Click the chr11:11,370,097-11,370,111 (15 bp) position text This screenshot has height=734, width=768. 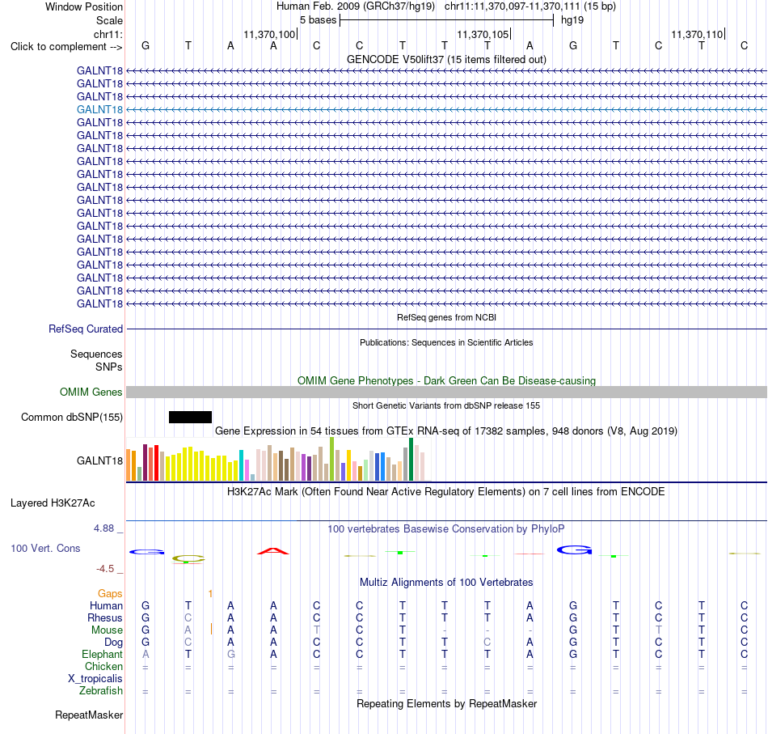tap(530, 6)
